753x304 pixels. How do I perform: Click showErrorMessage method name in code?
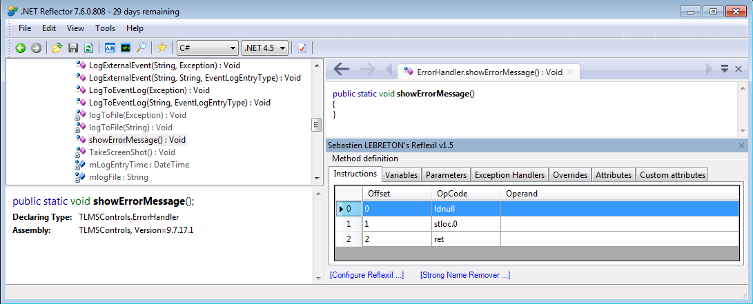click(433, 94)
